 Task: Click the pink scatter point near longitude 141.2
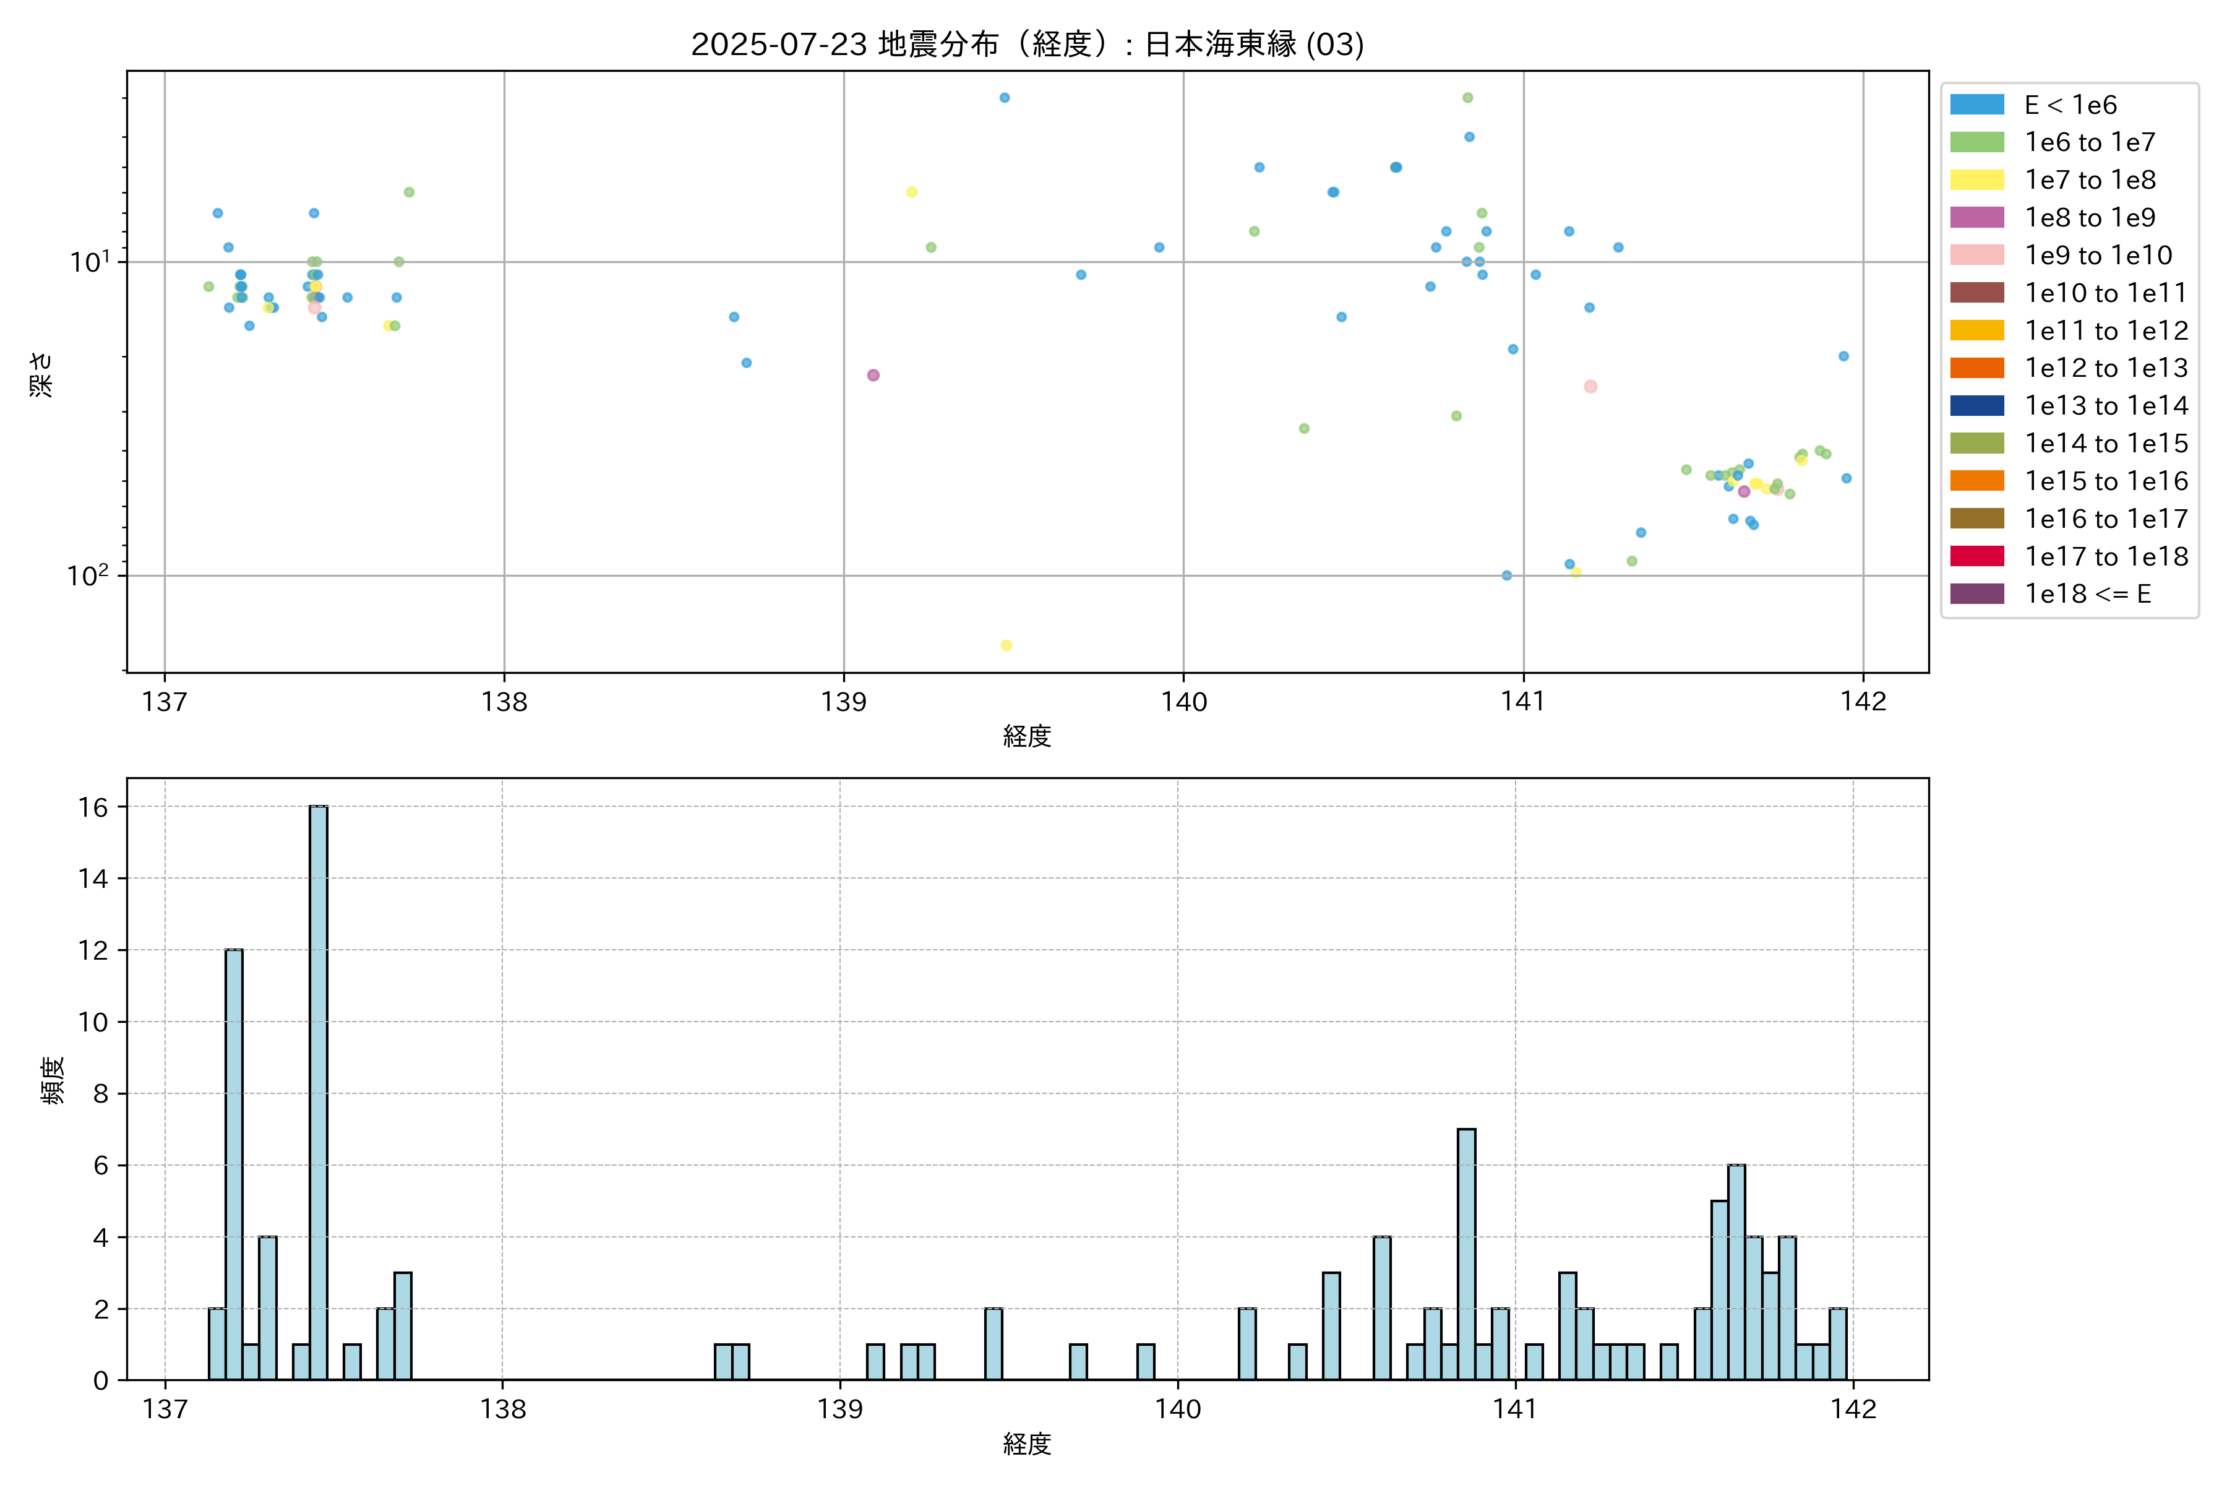tap(1590, 386)
